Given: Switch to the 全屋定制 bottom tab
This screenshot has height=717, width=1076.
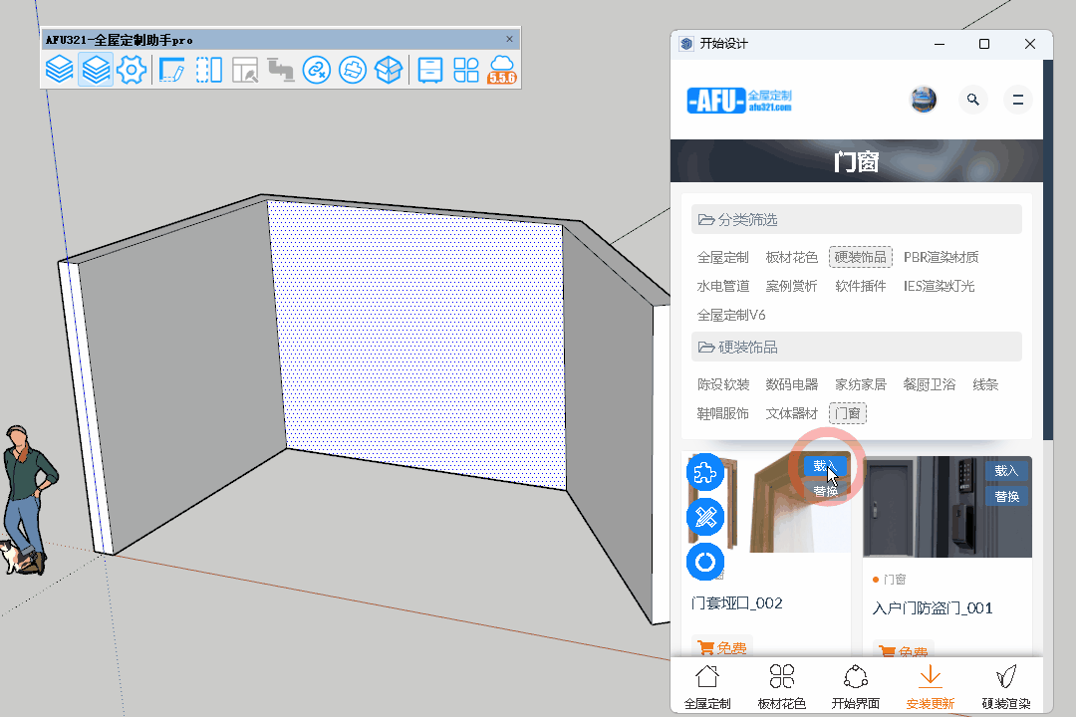Looking at the screenshot, I should (x=707, y=687).
